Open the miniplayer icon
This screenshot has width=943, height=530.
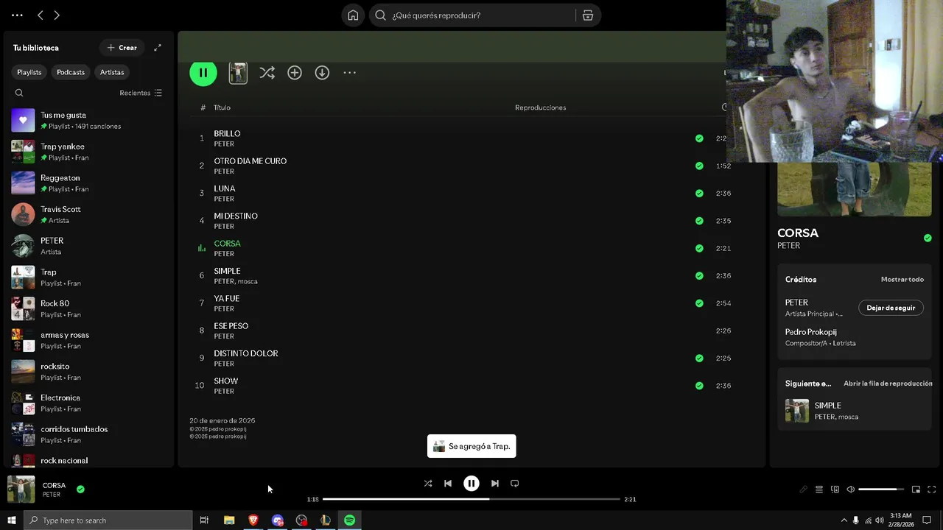click(x=916, y=490)
